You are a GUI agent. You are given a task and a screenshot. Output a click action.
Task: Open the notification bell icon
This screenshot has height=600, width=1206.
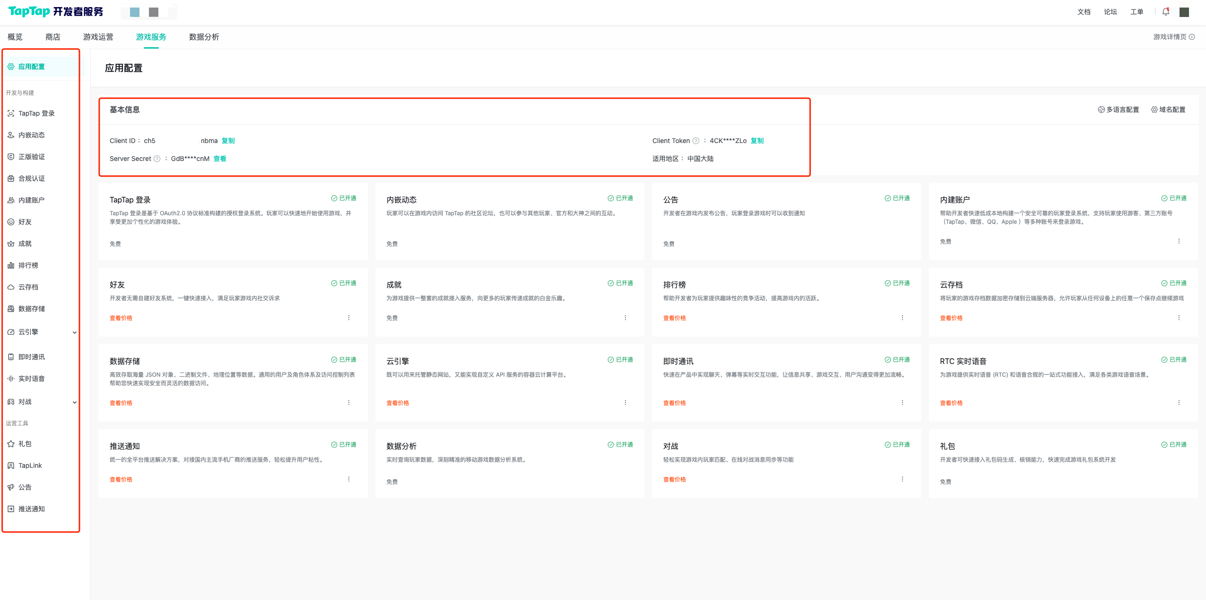(x=1165, y=12)
